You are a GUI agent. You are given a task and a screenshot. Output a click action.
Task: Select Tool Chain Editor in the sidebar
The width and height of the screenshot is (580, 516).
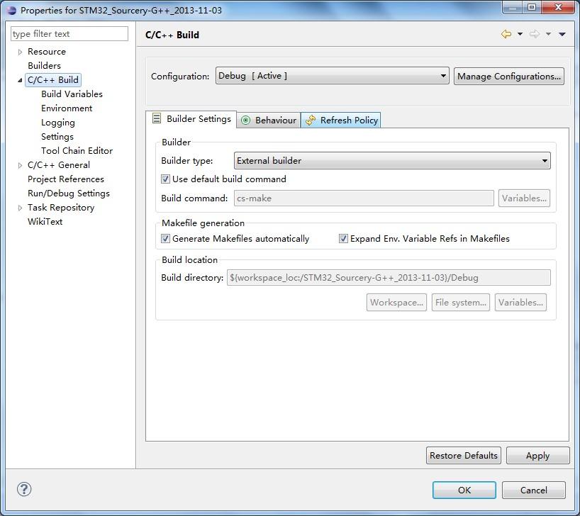point(77,150)
